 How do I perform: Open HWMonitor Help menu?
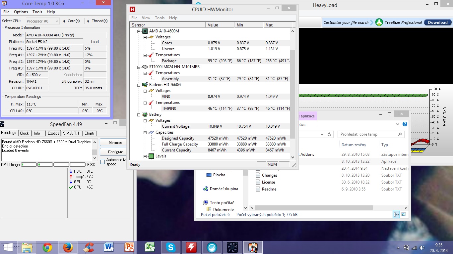point(173,18)
